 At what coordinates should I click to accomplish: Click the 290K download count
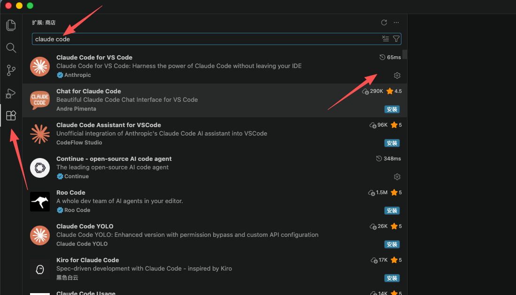pos(372,91)
